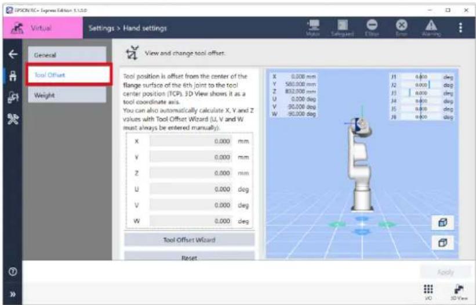Screen dimensions: 476x305
Task: Maximize the application window
Action: click(448, 10)
